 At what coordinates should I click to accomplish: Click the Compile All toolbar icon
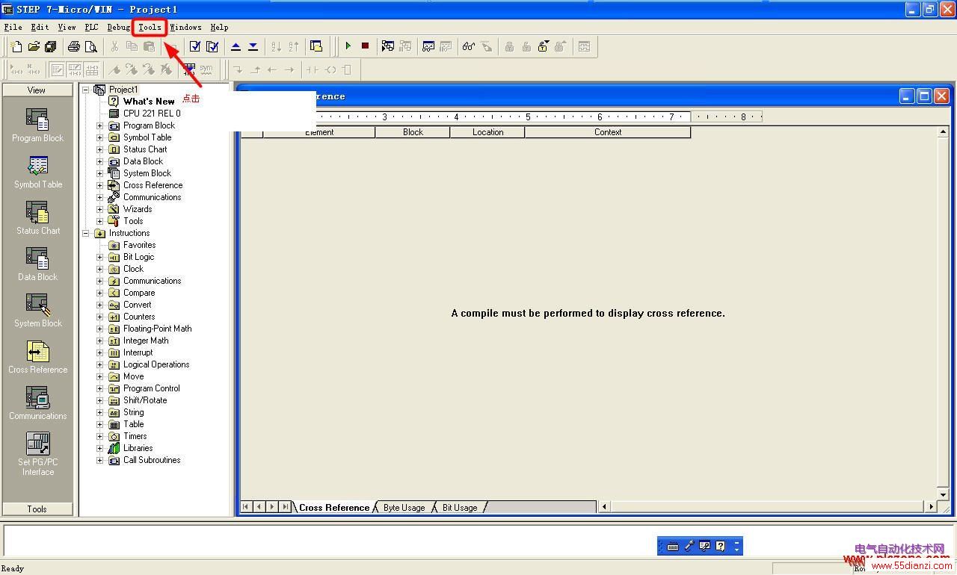[212, 46]
